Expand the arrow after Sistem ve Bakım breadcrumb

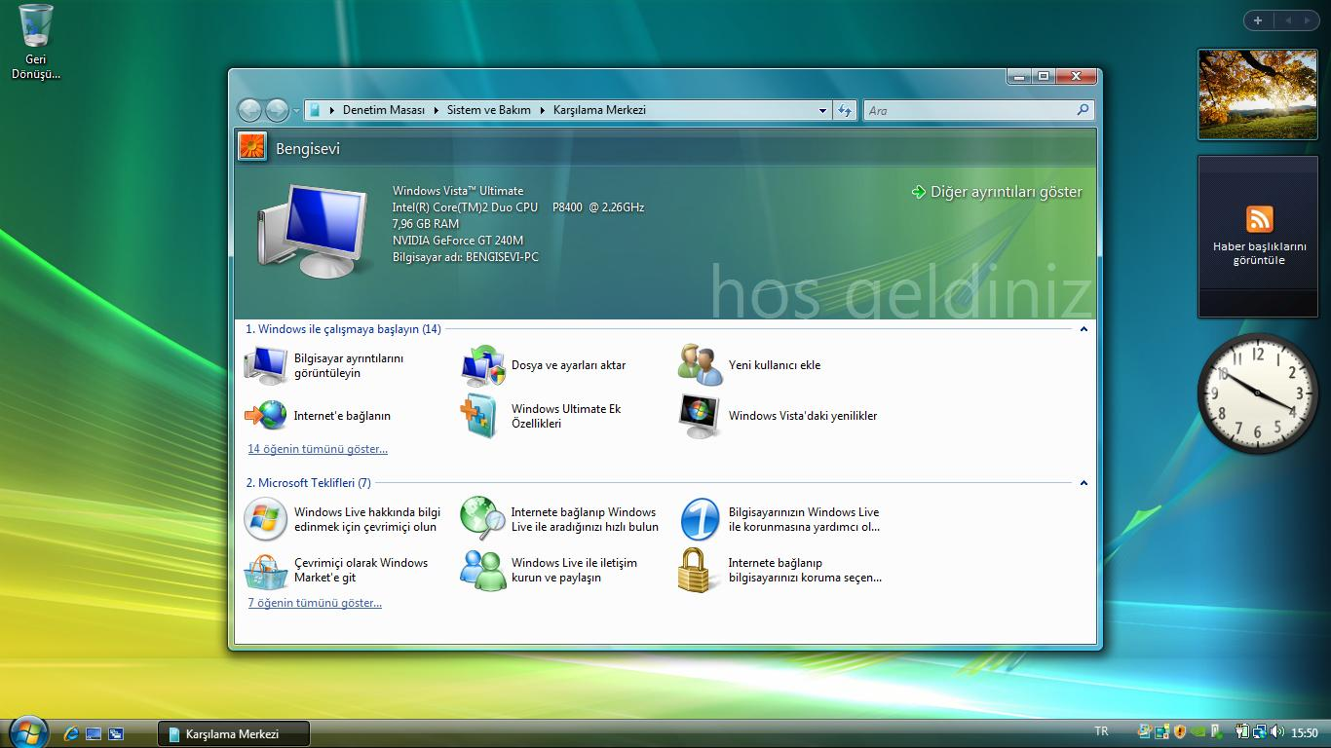tap(542, 110)
